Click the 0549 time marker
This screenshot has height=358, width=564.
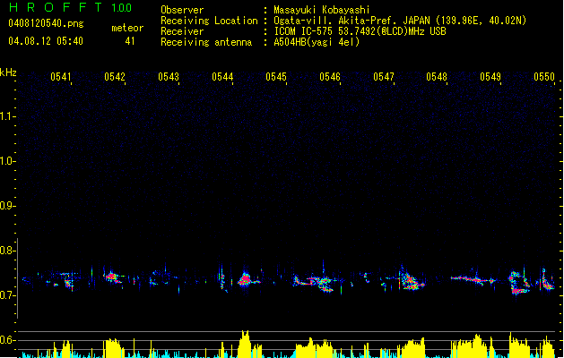490,77
